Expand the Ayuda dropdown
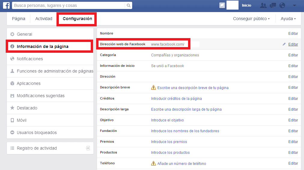Viewport: 304px width, 170px height. tap(288, 19)
